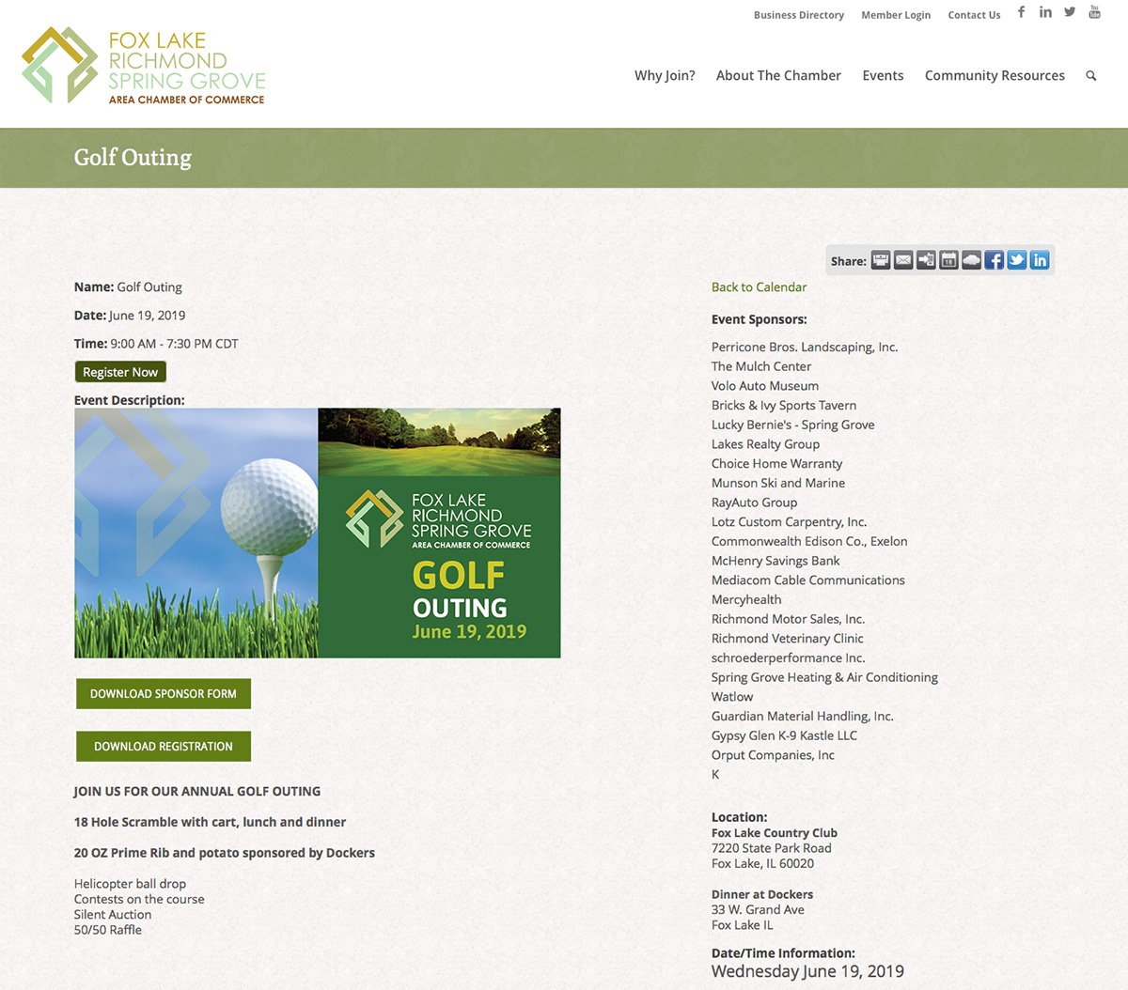This screenshot has height=990, width=1128.
Task: Click the print icon in the Share bar
Action: point(881,260)
